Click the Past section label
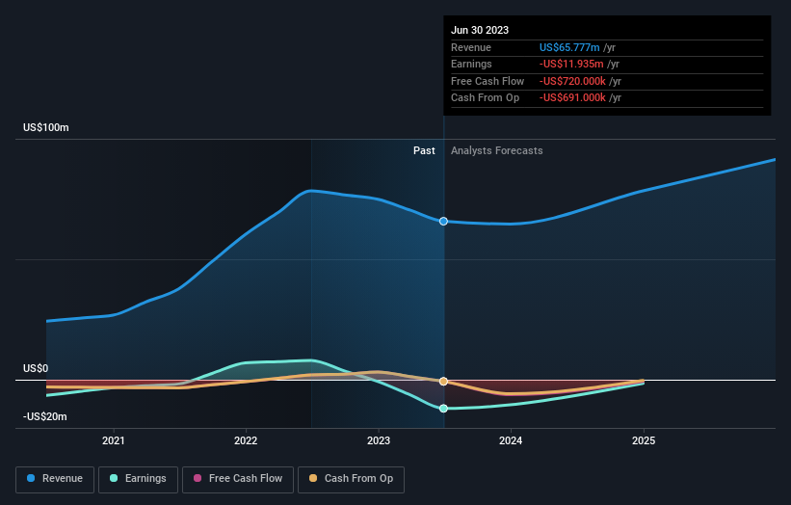 (x=424, y=151)
